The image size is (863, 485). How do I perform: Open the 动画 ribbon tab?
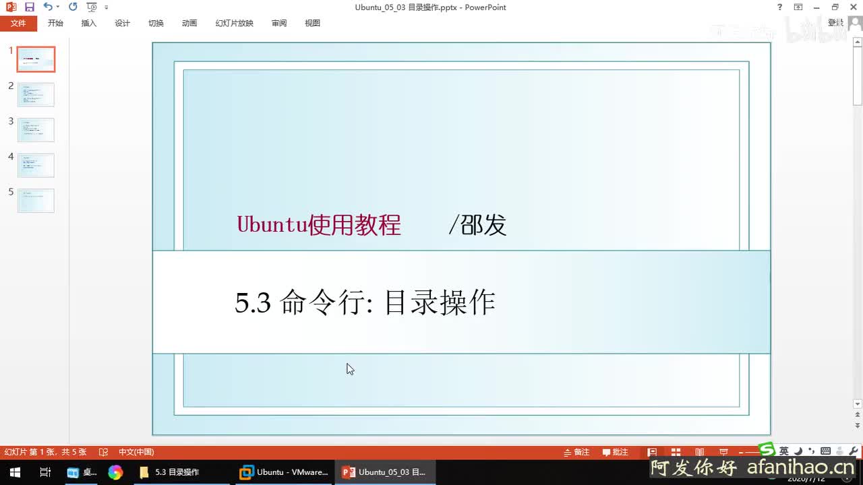(x=189, y=23)
